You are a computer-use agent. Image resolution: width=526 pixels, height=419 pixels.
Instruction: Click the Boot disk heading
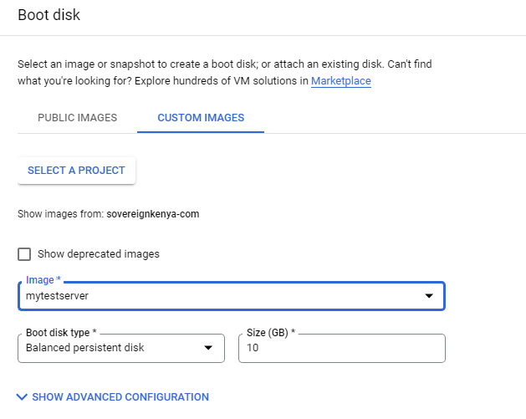(49, 15)
